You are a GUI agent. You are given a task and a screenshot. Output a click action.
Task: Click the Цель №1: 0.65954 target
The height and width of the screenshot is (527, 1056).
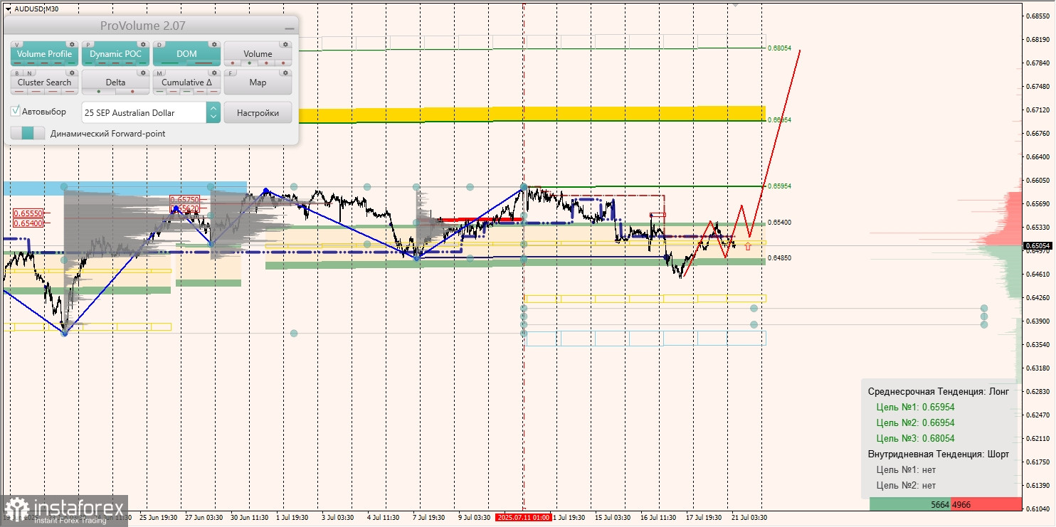click(915, 408)
